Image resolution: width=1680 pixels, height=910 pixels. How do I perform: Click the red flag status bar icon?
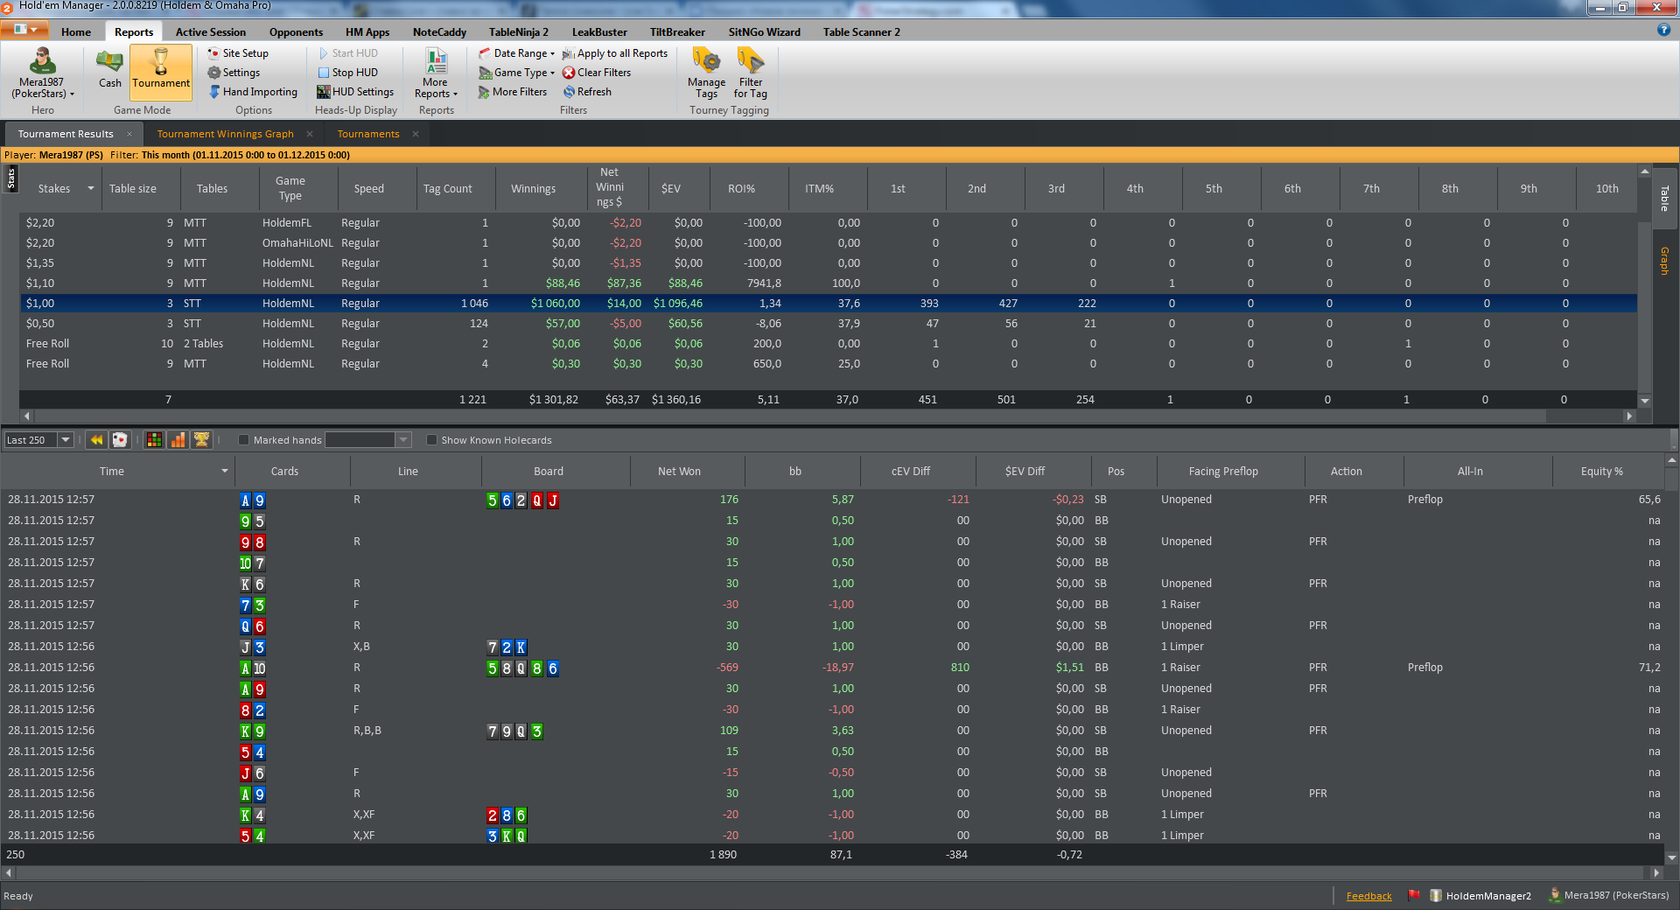[x=1413, y=895]
